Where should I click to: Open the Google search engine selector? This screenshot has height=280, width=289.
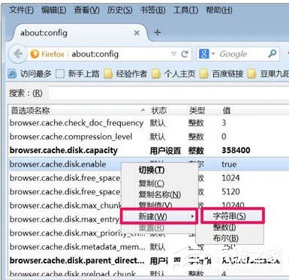pos(206,54)
